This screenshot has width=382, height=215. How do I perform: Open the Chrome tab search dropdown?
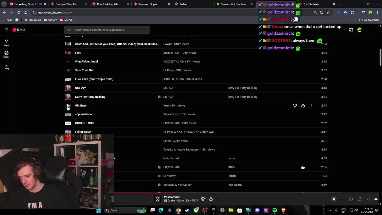pyautogui.click(x=4, y=4)
